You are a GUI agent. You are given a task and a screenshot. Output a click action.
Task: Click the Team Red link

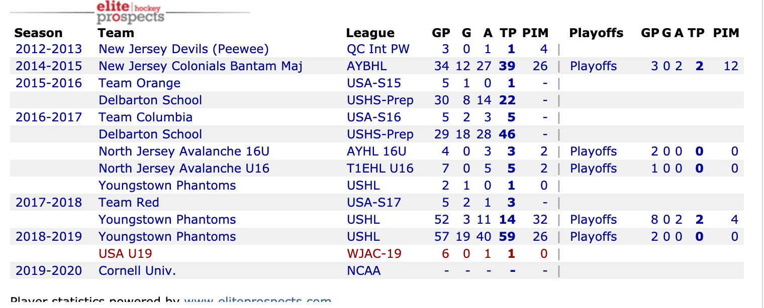click(129, 203)
